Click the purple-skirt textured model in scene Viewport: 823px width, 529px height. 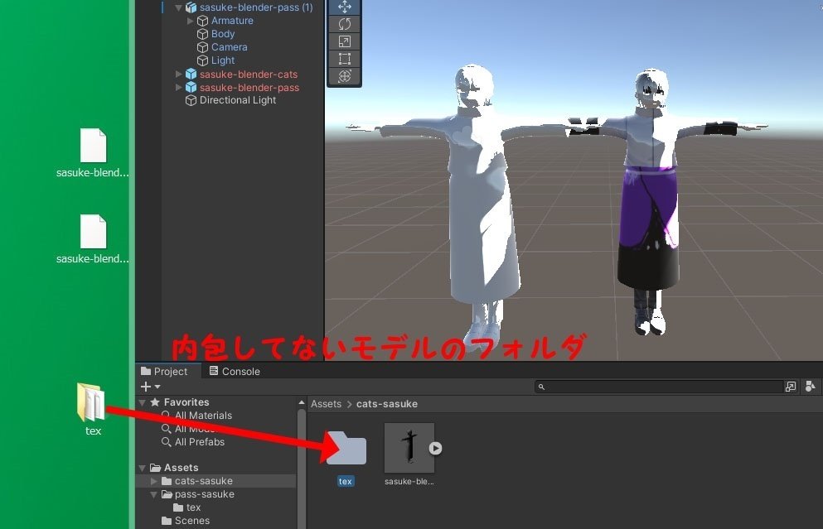tap(651, 202)
